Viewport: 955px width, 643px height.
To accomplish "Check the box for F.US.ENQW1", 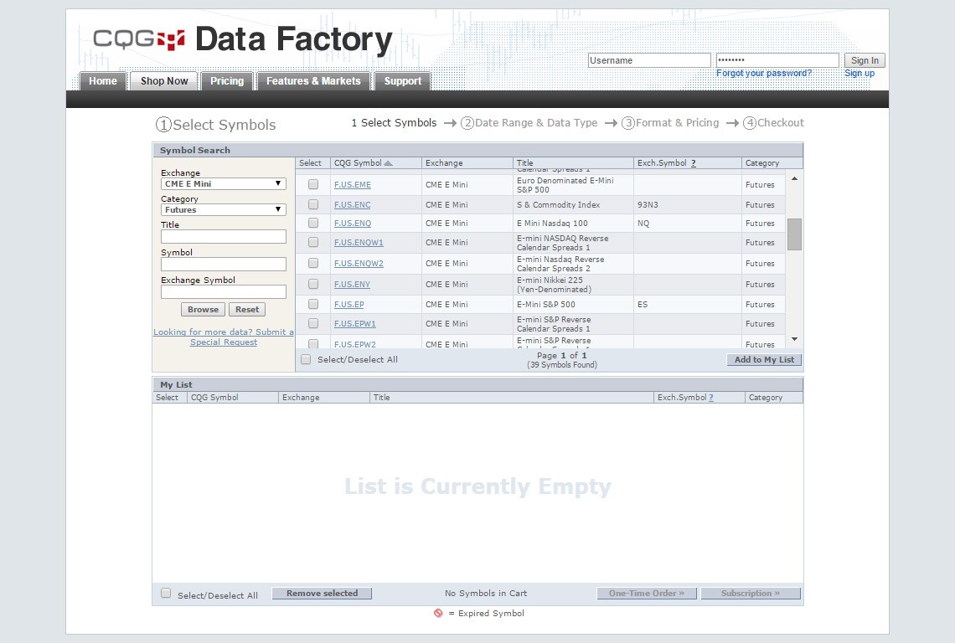I will 313,242.
